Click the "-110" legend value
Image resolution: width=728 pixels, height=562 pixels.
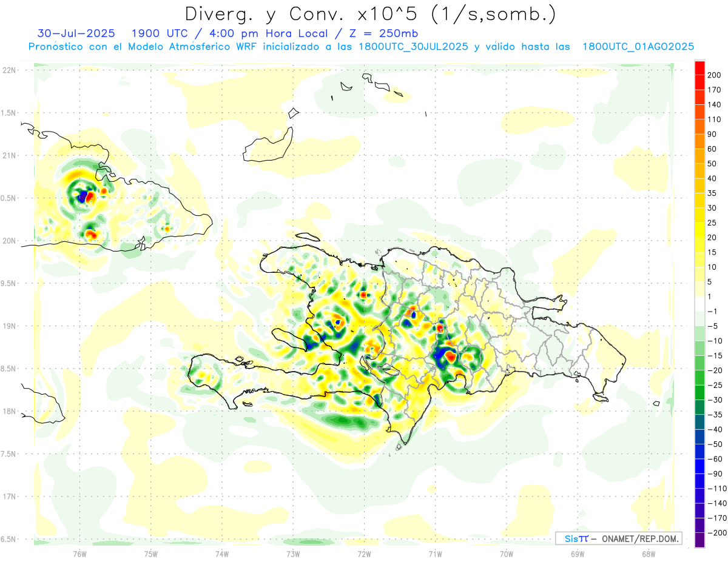[716, 489]
